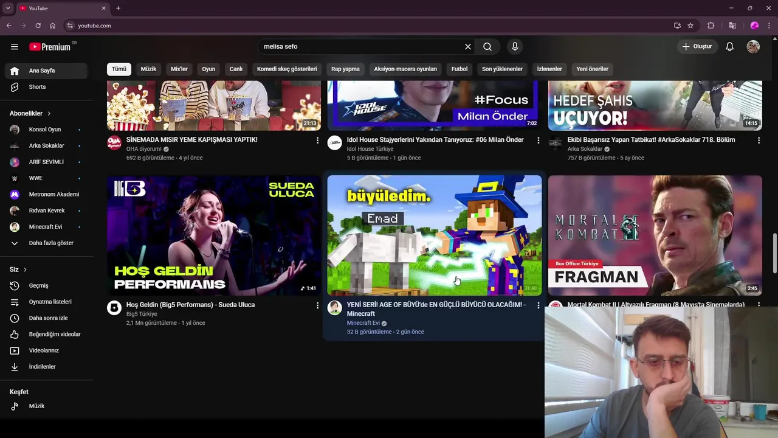778x438 pixels.
Task: Click Minecraft Evi avatar beside video title
Action: pos(335,308)
